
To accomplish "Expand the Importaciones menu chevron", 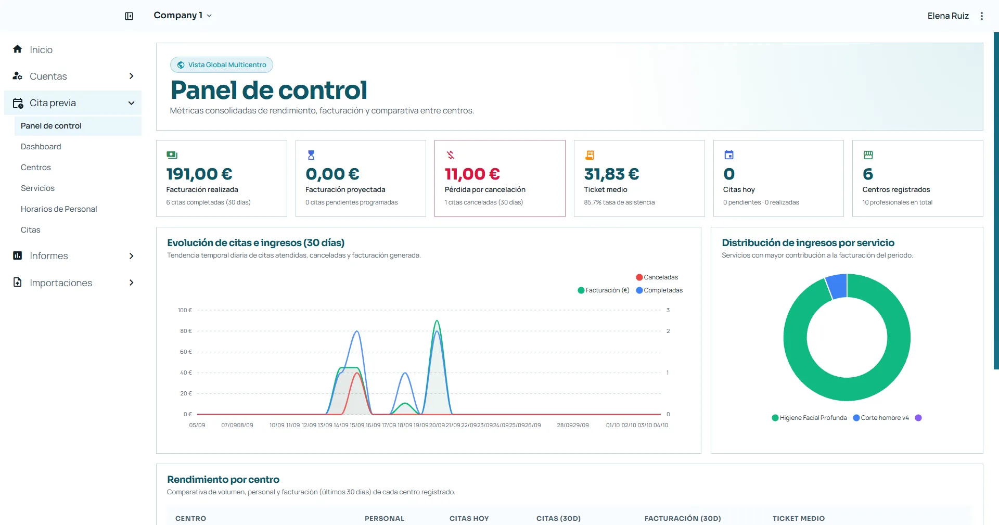I will coord(131,283).
